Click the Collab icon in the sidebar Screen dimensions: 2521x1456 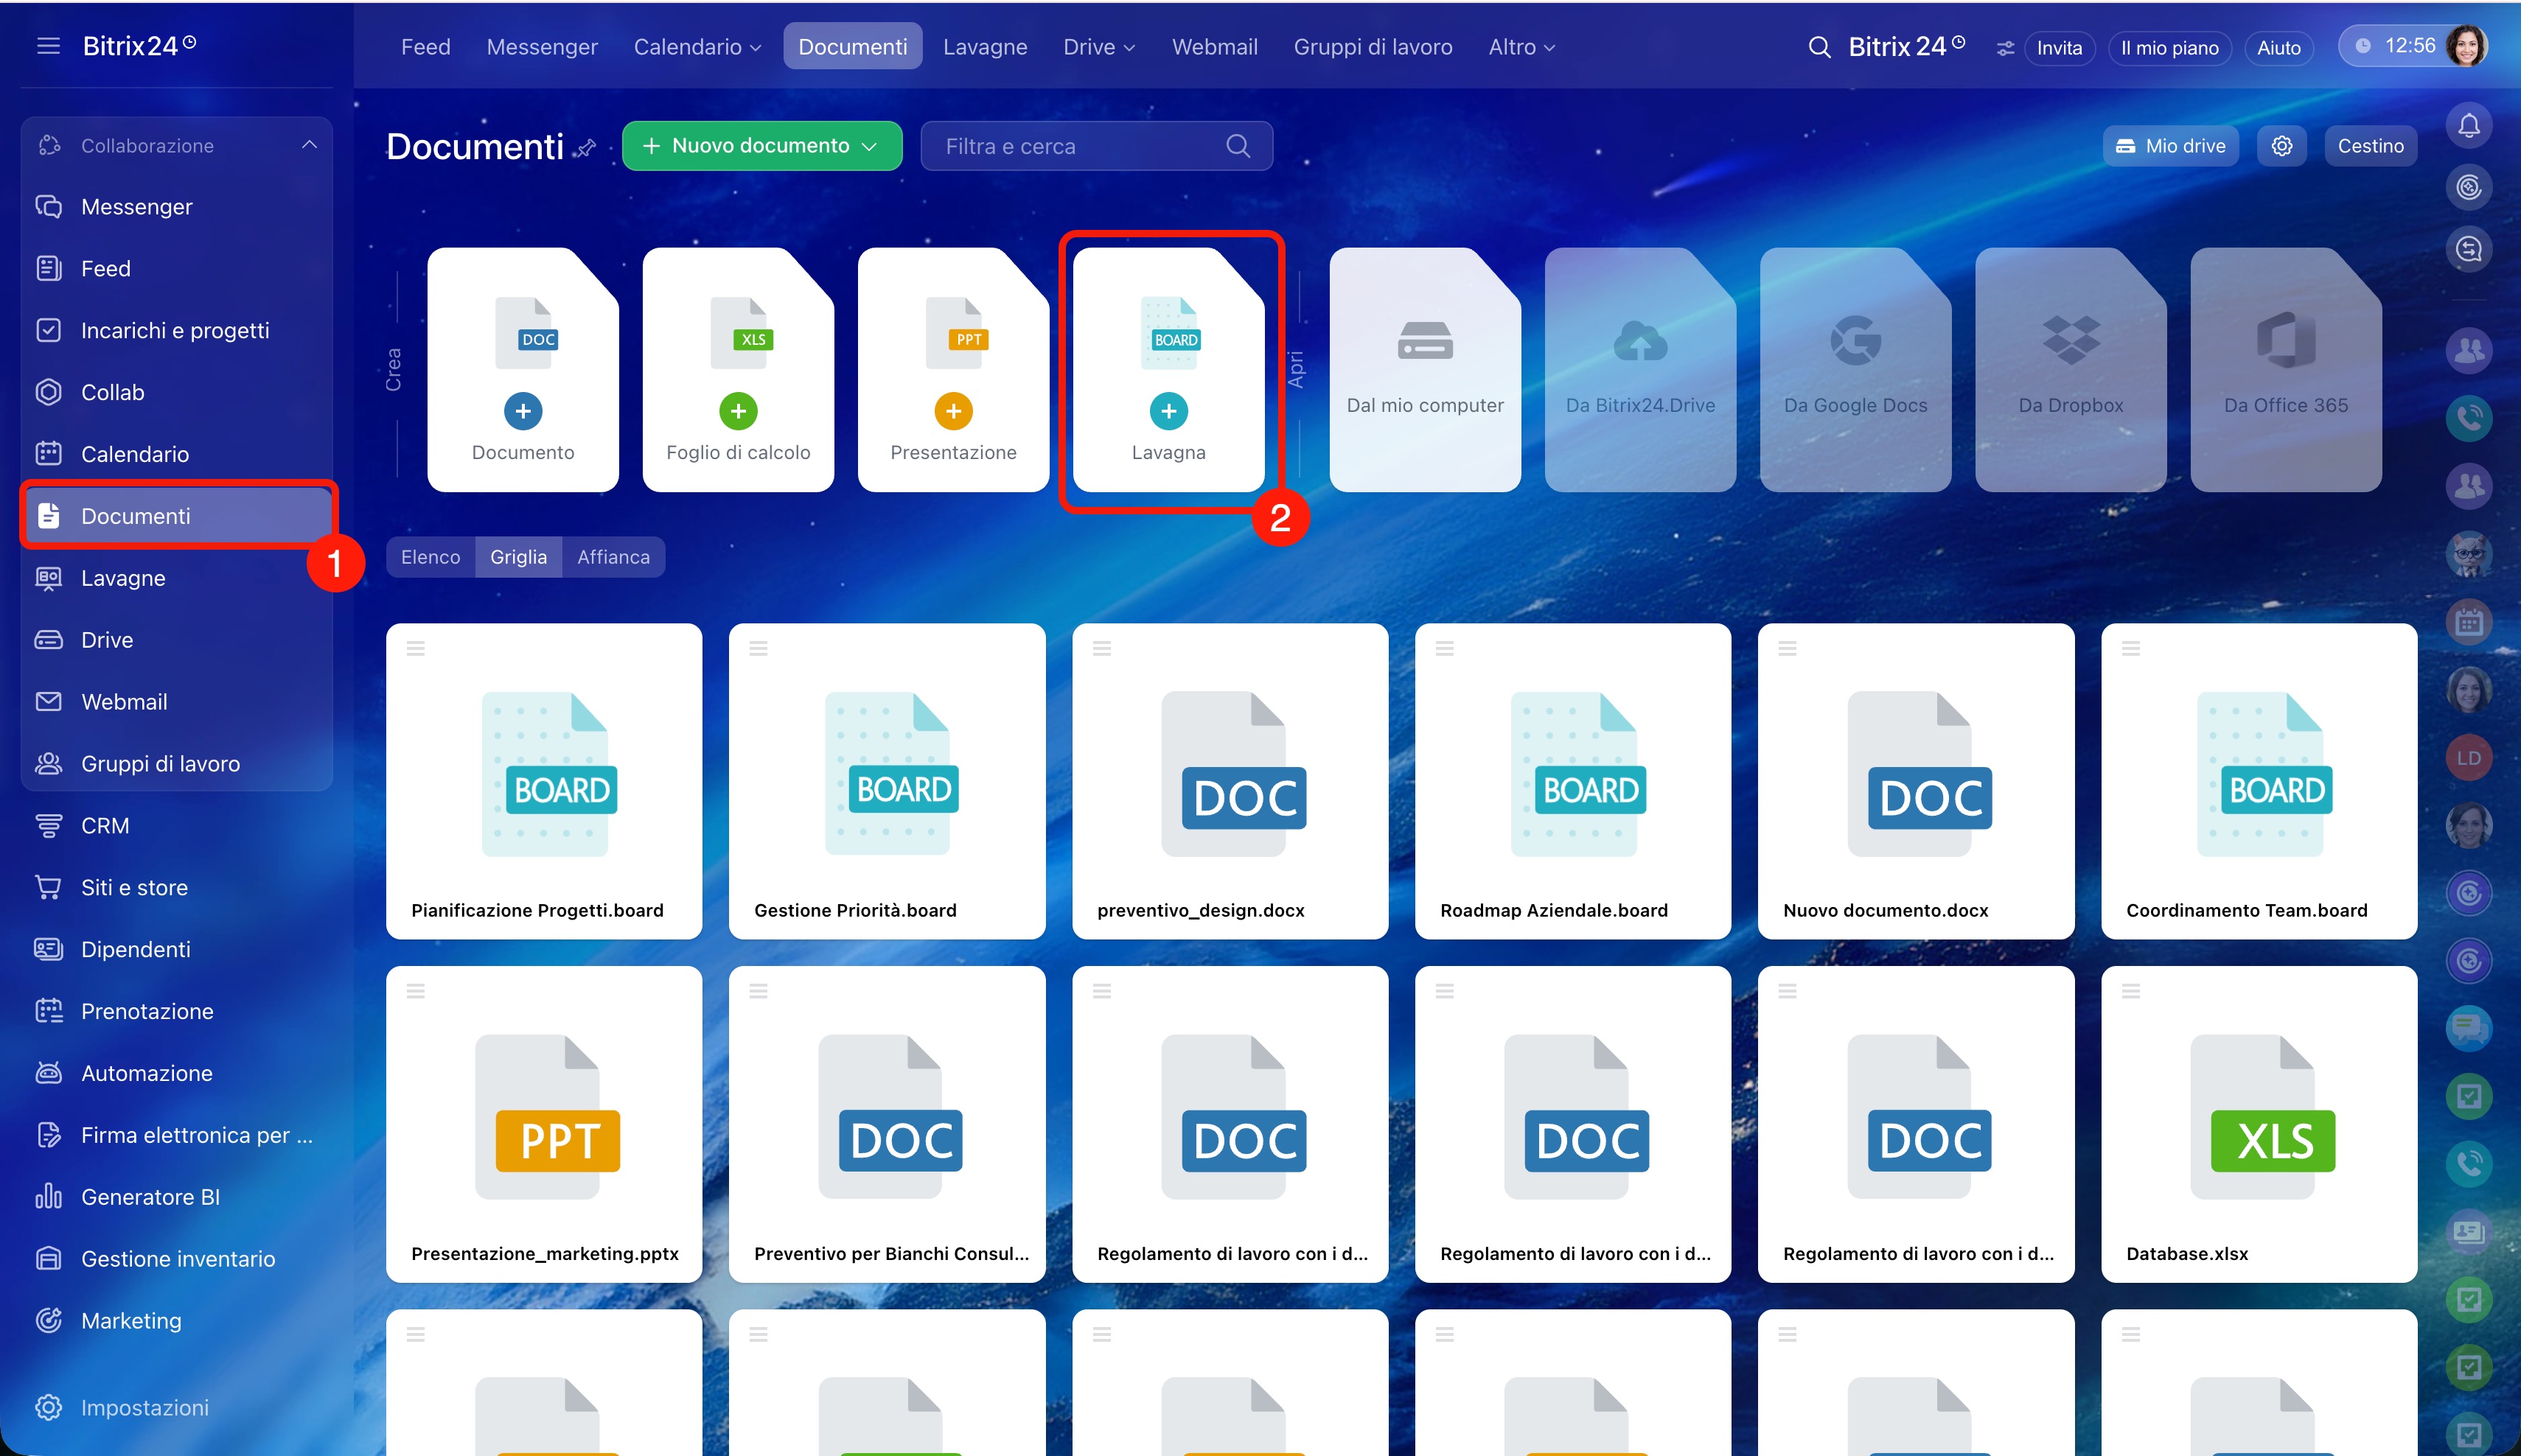coord(49,392)
